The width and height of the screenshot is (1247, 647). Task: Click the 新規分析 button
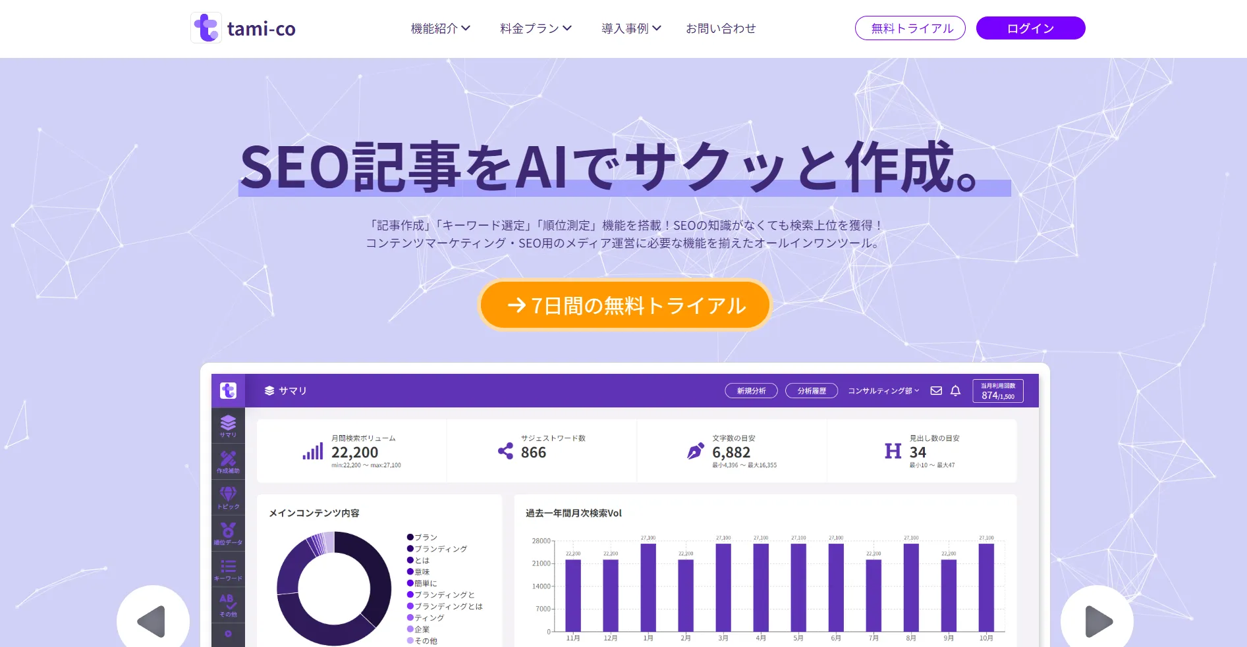(751, 391)
